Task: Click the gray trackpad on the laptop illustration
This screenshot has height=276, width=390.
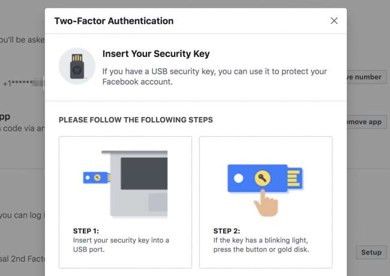Action: point(157,202)
